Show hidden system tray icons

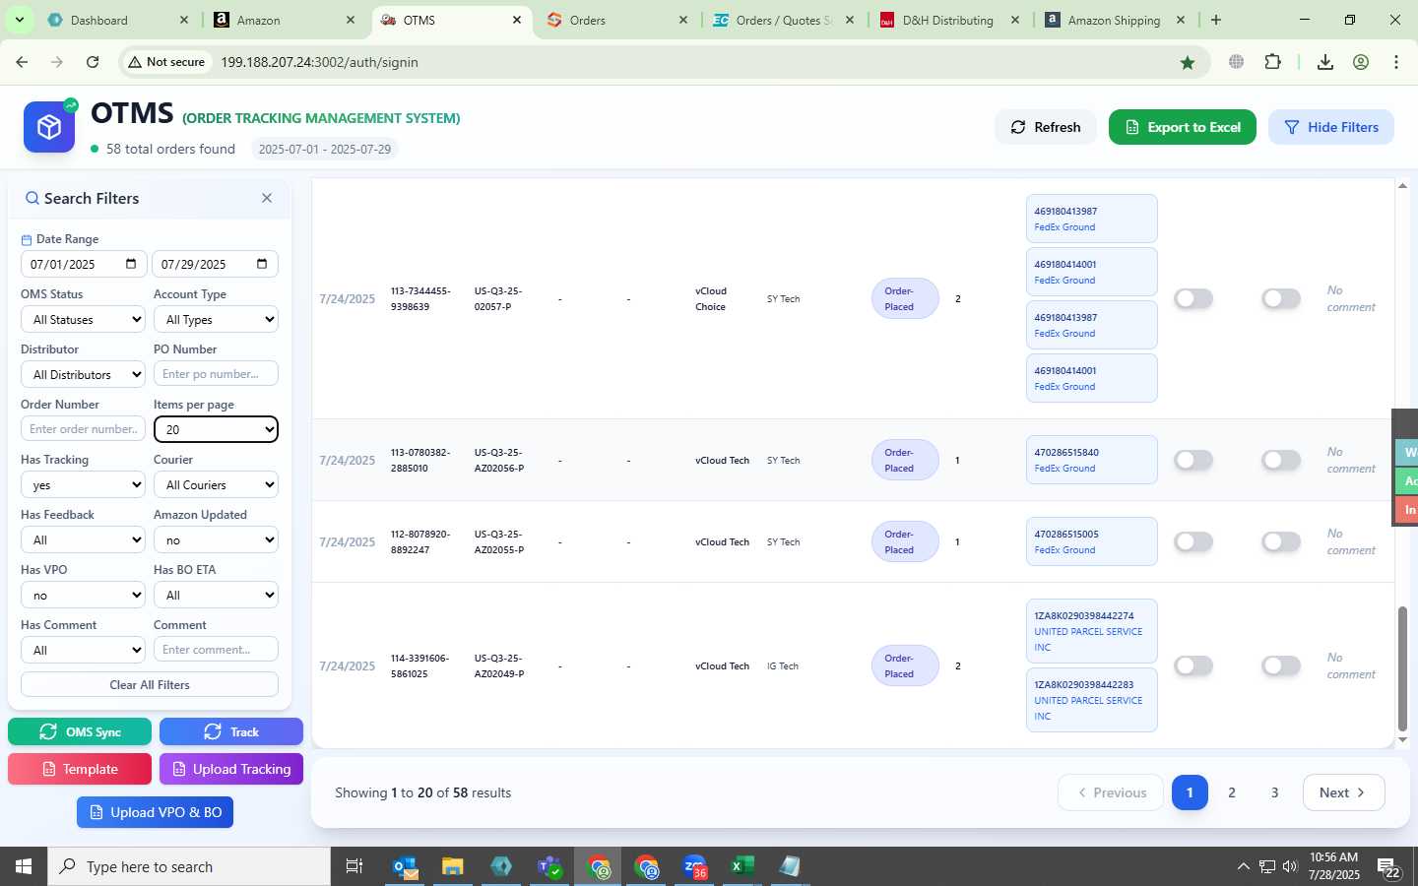tap(1243, 866)
